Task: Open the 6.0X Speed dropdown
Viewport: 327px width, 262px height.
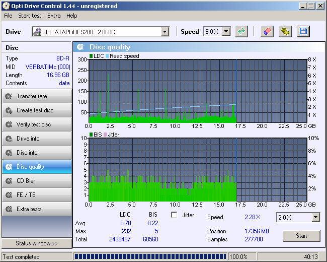Action: tap(226, 32)
